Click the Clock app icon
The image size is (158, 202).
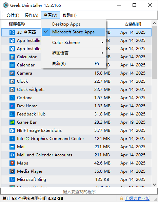click(x=12, y=81)
